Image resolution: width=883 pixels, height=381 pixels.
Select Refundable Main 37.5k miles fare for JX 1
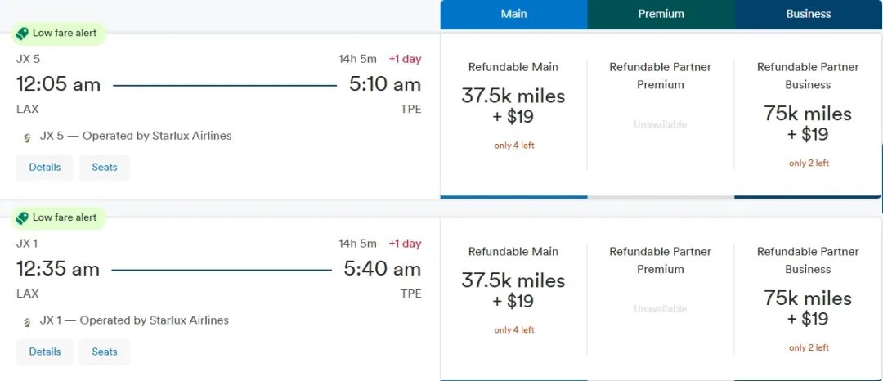click(513, 291)
